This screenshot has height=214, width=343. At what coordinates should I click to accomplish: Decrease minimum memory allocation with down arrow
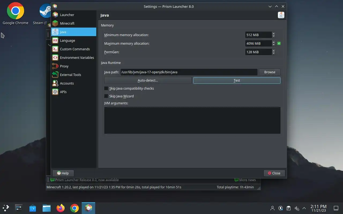coord(274,36)
